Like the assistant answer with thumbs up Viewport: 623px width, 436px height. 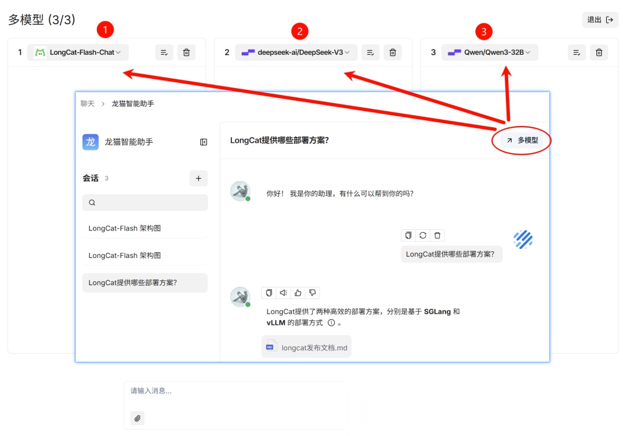pos(298,293)
